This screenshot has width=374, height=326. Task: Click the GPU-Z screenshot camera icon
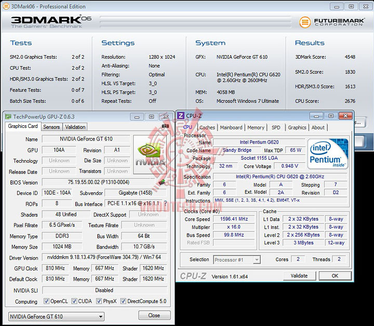coord(165,126)
